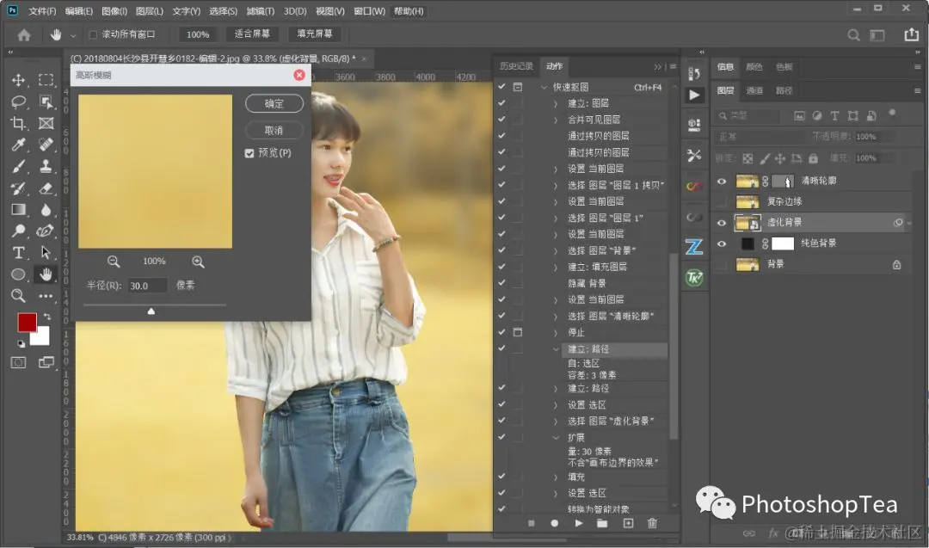Image resolution: width=929 pixels, height=548 pixels.
Task: Select the Path Selection arrow tool
Action: 46,253
